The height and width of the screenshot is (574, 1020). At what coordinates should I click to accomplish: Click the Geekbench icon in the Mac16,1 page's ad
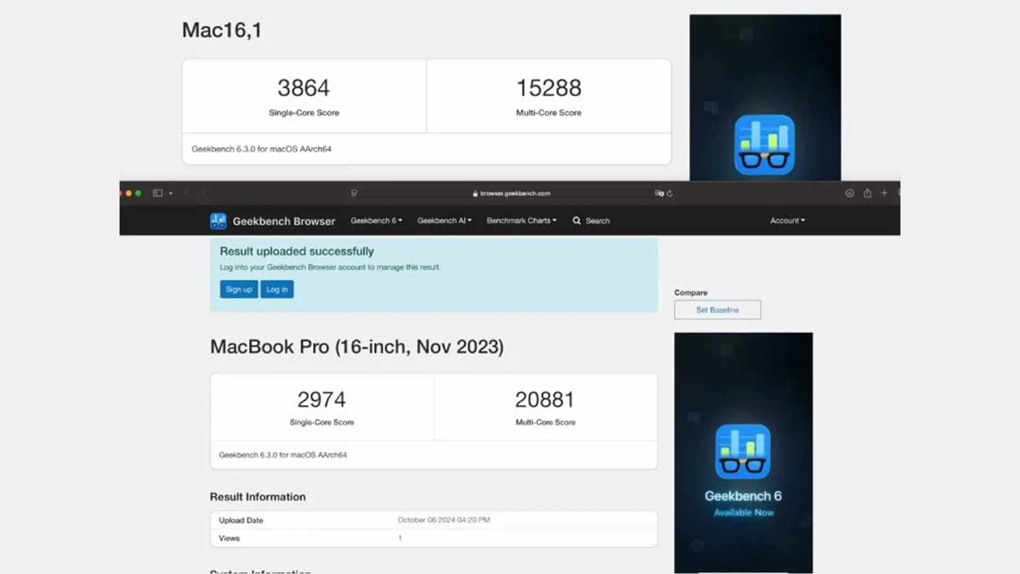point(764,145)
